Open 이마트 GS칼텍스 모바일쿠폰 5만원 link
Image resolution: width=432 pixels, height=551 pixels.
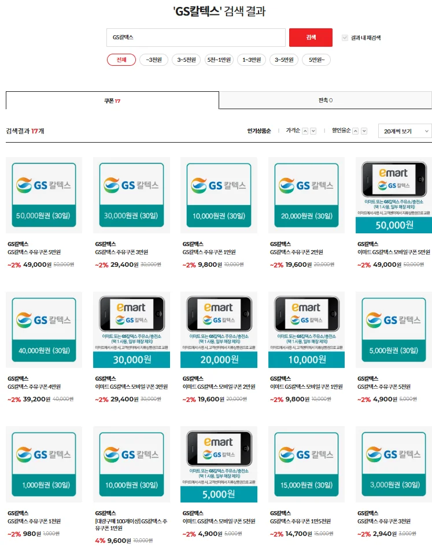394,252
